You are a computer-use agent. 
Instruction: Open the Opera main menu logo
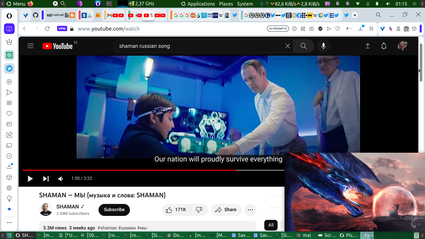click(9, 16)
